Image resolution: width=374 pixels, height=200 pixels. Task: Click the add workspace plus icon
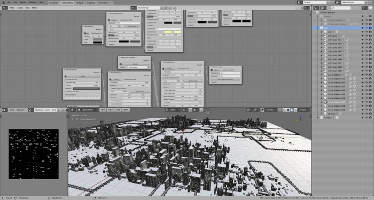coord(112,3)
